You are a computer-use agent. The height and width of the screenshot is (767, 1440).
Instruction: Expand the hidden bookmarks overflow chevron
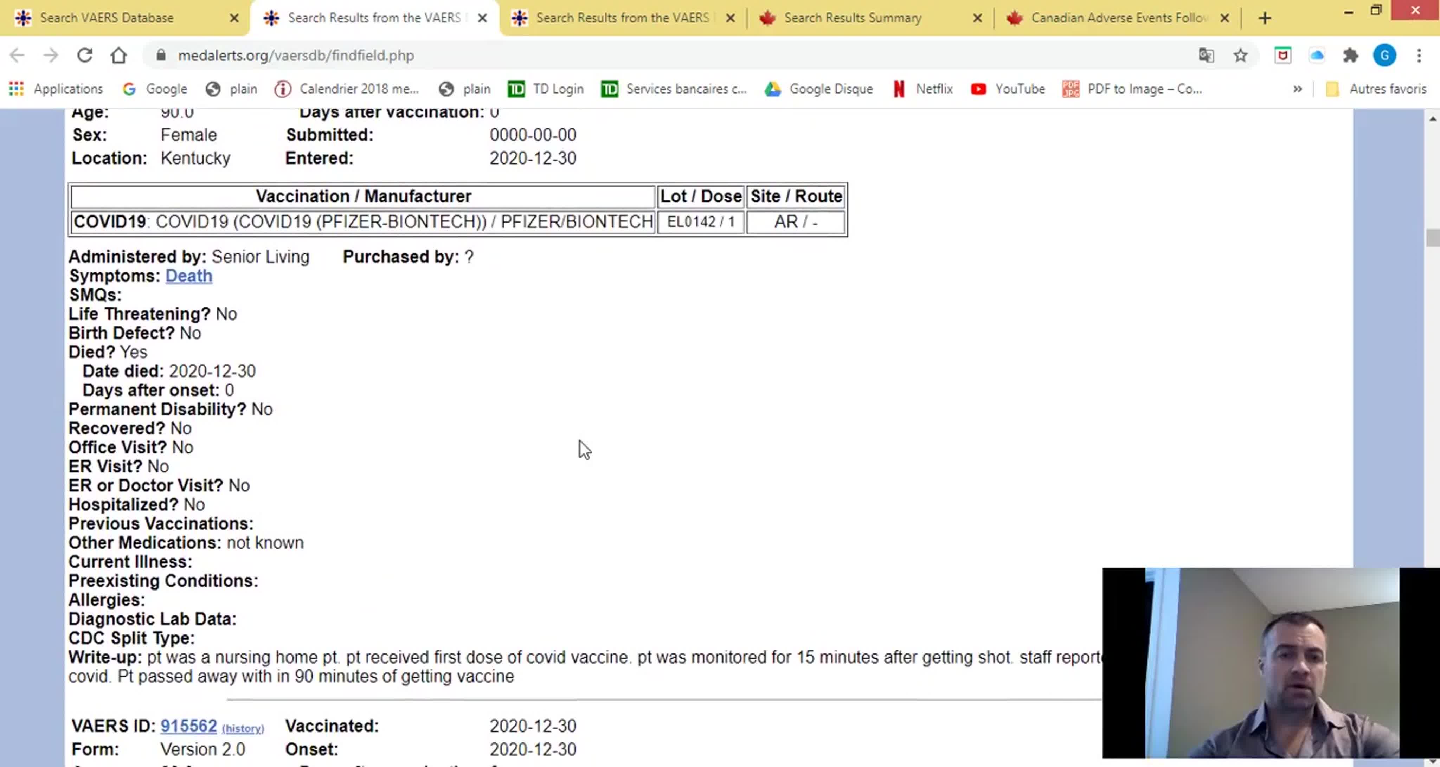coord(1298,89)
